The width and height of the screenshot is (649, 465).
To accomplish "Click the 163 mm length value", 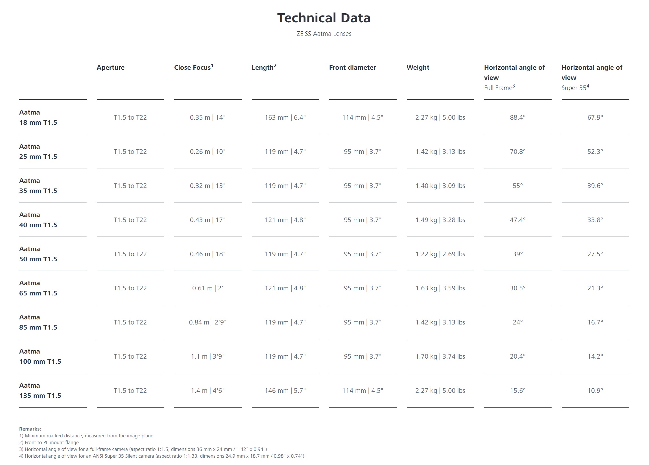I will [285, 118].
